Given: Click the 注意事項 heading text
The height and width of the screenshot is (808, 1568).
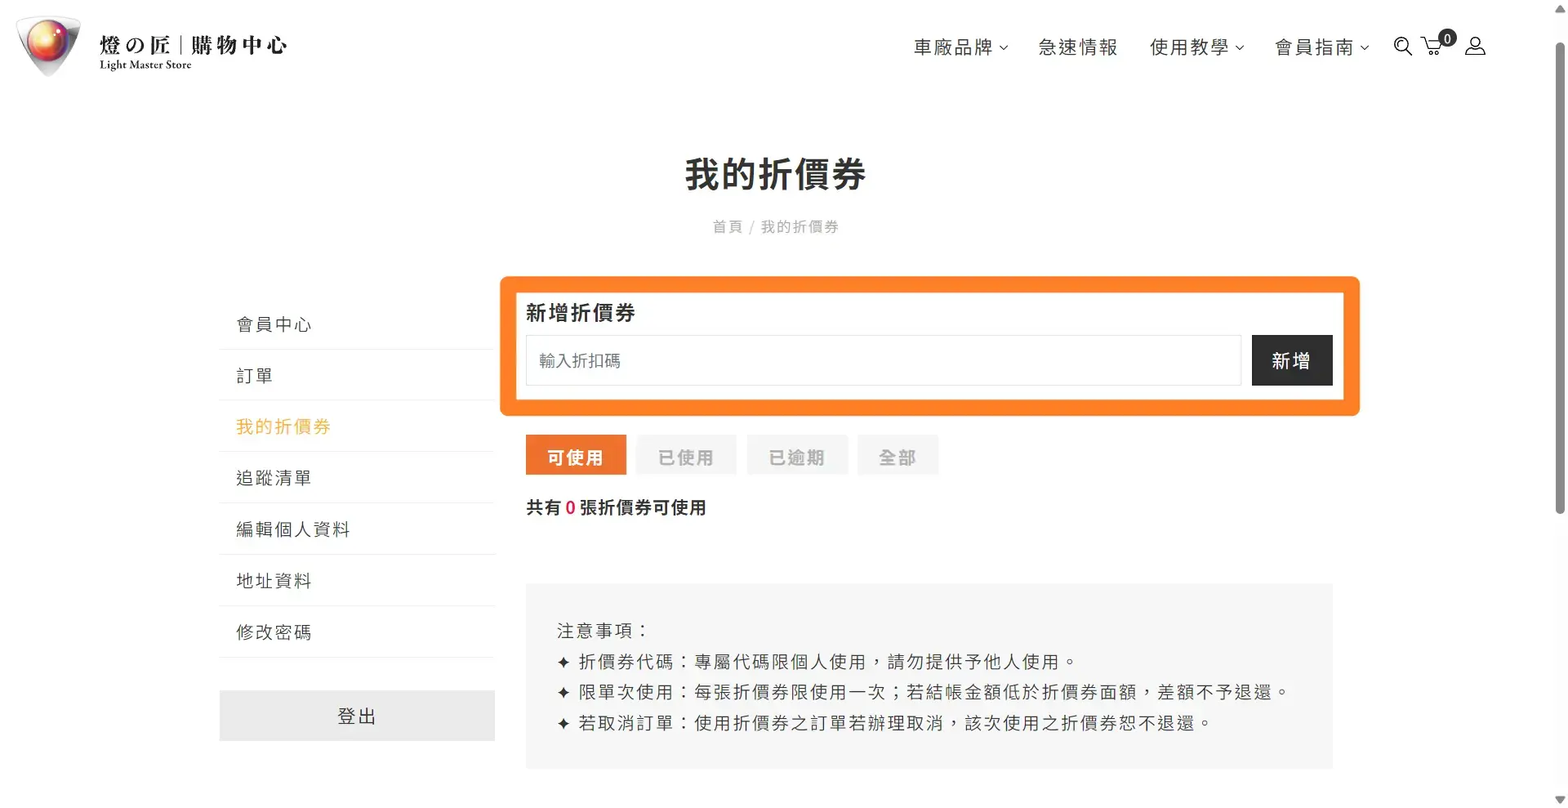Looking at the screenshot, I should [603, 631].
